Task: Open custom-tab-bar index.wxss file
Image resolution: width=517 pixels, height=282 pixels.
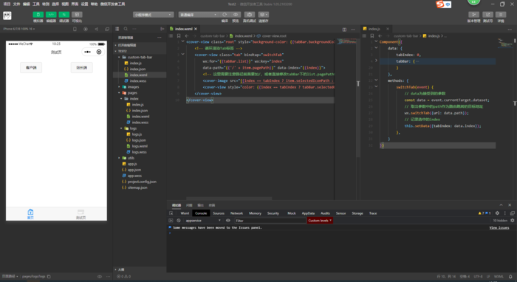Action: tap(138, 80)
